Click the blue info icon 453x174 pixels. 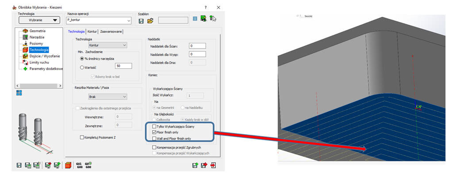[195, 19]
